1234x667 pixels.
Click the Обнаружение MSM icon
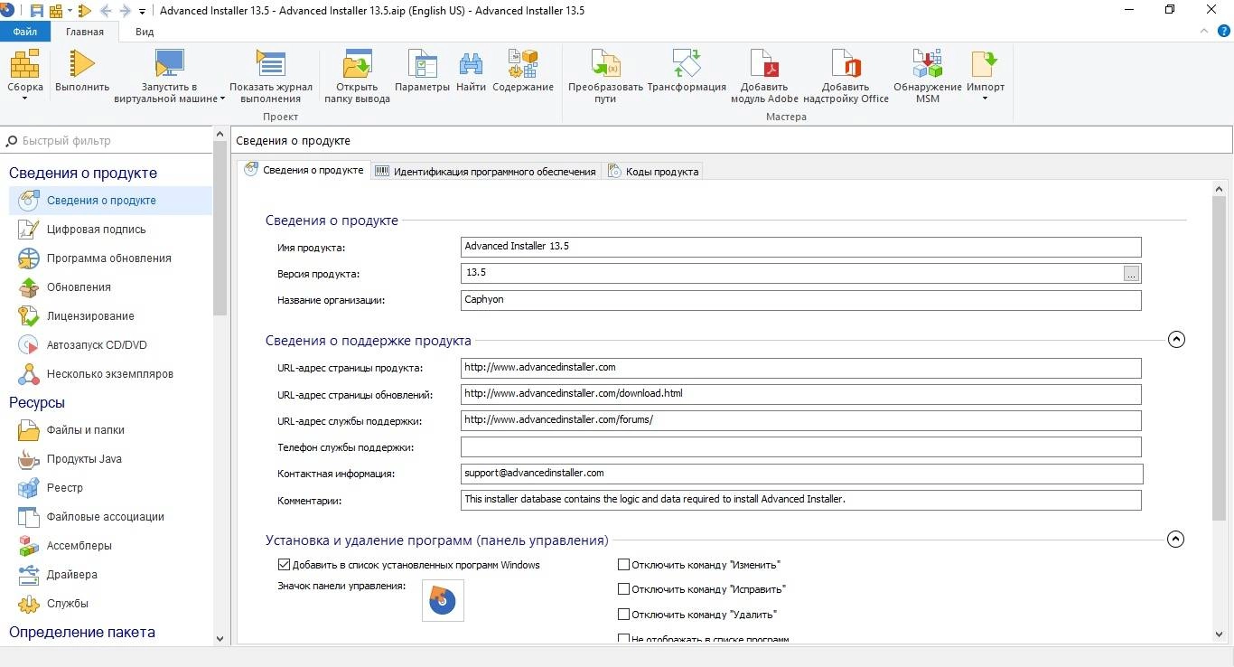click(x=928, y=63)
